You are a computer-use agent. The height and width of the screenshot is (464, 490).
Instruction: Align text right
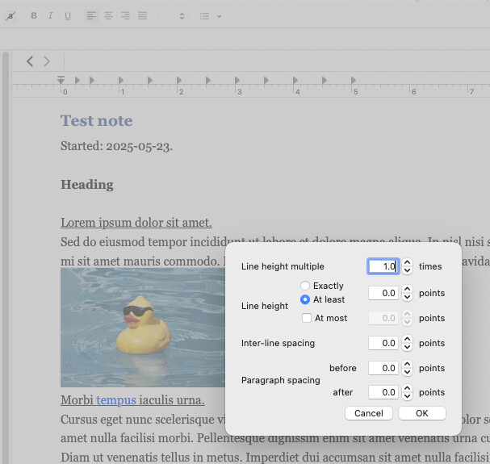point(125,16)
